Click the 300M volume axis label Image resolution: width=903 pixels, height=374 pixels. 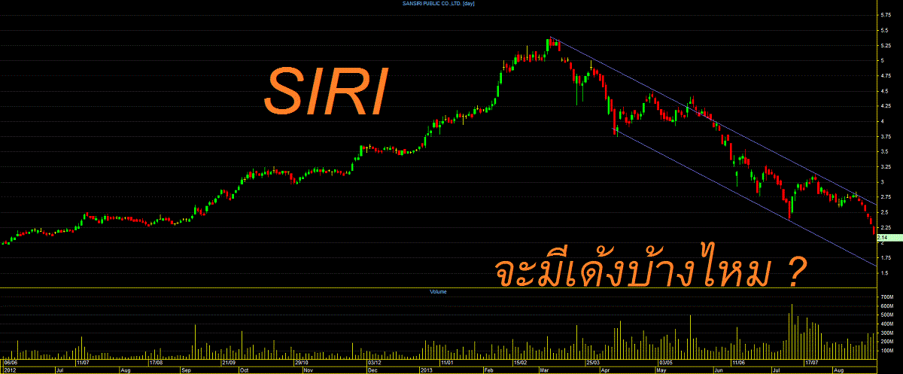coord(886,333)
